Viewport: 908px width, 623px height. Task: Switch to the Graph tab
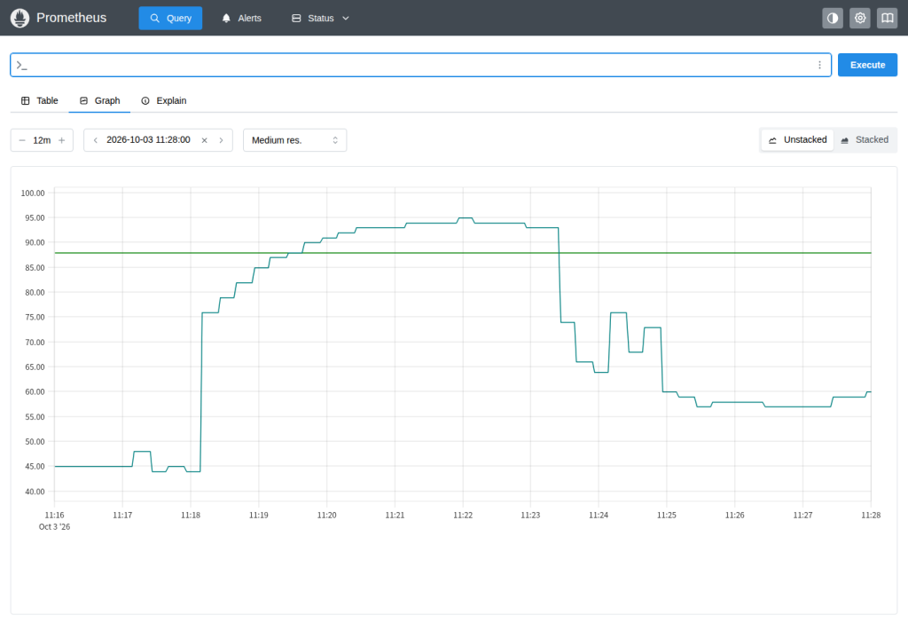99,101
